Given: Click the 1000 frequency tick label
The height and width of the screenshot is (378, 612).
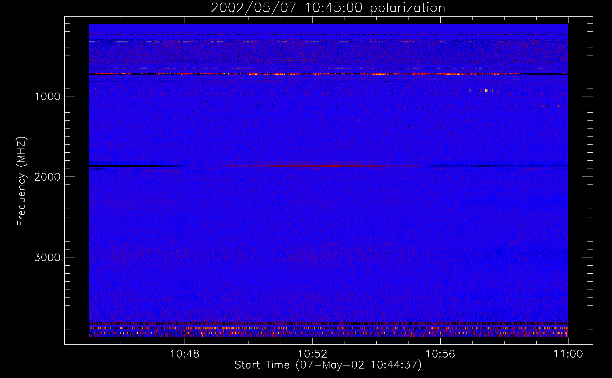Looking at the screenshot, I should click(x=47, y=96).
